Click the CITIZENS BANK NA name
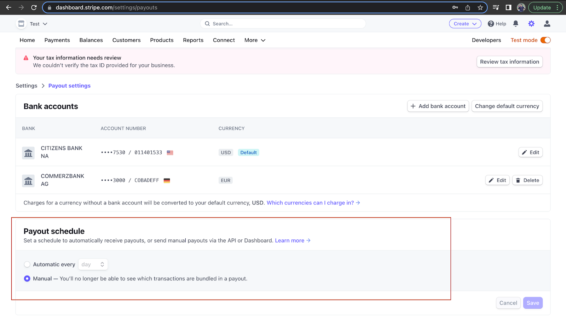The image size is (566, 319). click(x=62, y=152)
